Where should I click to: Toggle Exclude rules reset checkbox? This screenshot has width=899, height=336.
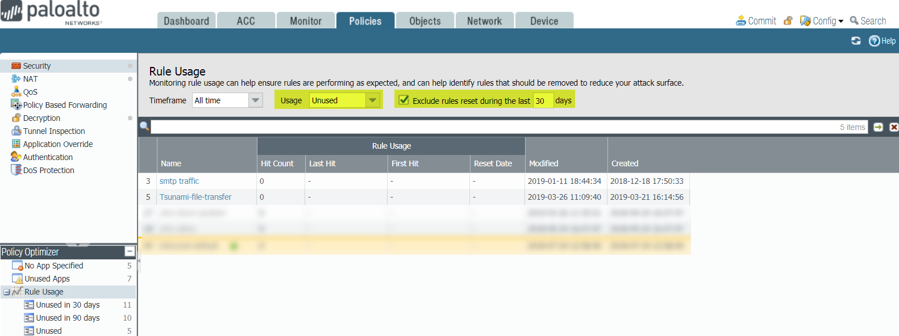coord(403,100)
